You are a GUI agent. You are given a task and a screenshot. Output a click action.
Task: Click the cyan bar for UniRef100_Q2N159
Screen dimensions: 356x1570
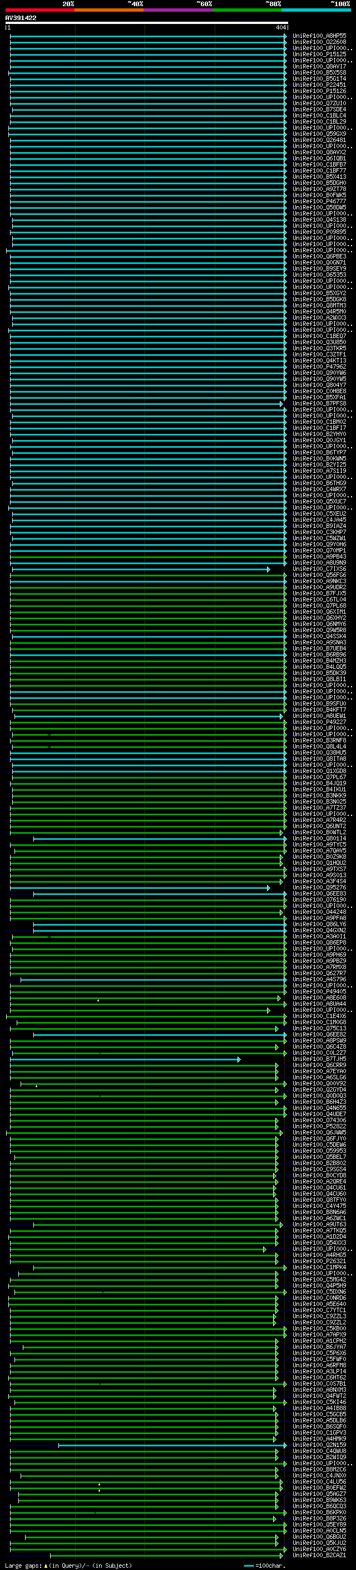172,1445
